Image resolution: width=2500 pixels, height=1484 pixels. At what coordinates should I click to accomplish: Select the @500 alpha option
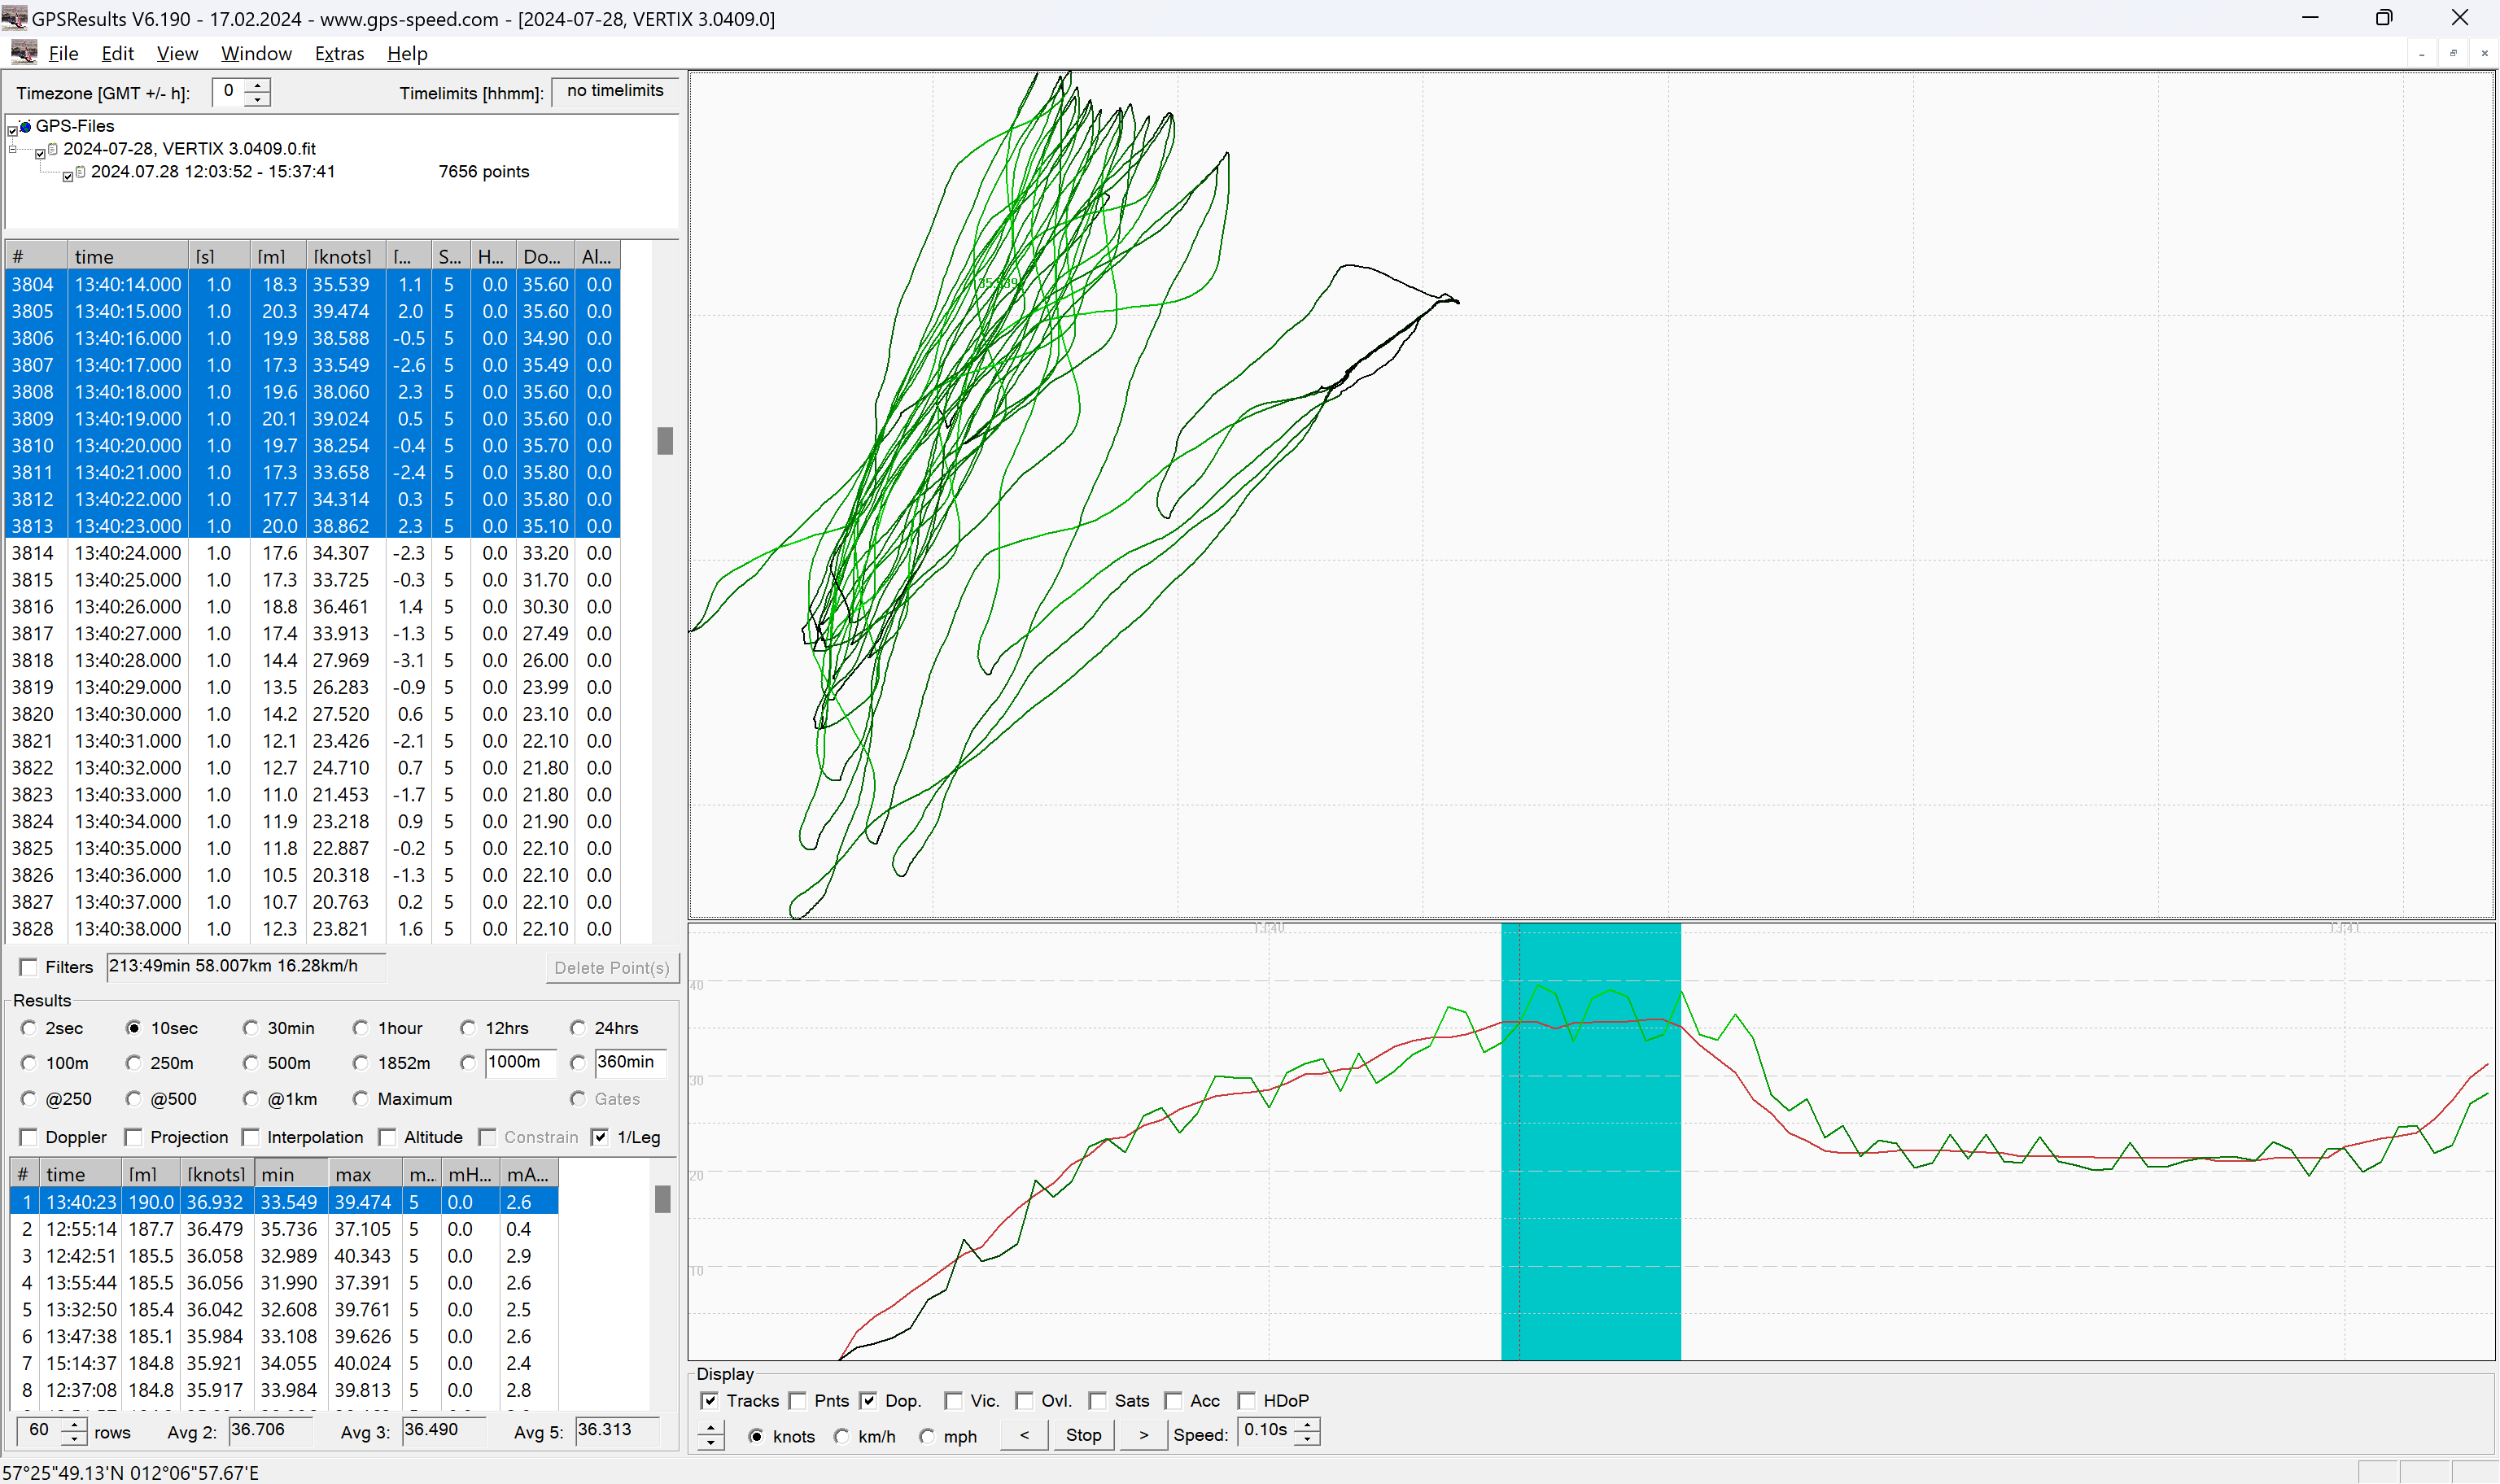pos(133,1099)
